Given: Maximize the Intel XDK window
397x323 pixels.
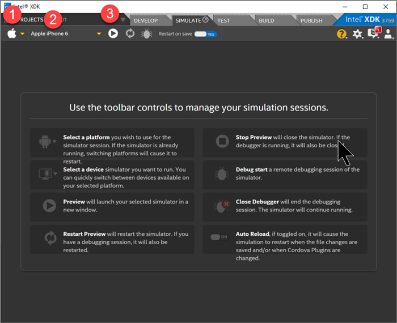Looking at the screenshot, I should click(365, 7).
